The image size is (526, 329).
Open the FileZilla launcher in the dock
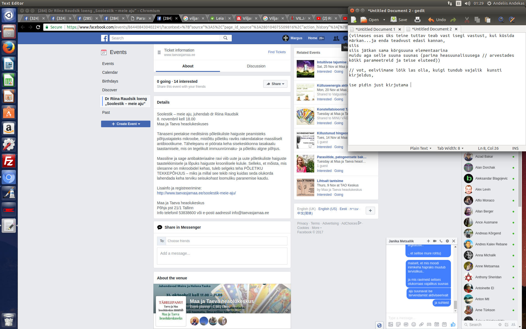coord(9,161)
